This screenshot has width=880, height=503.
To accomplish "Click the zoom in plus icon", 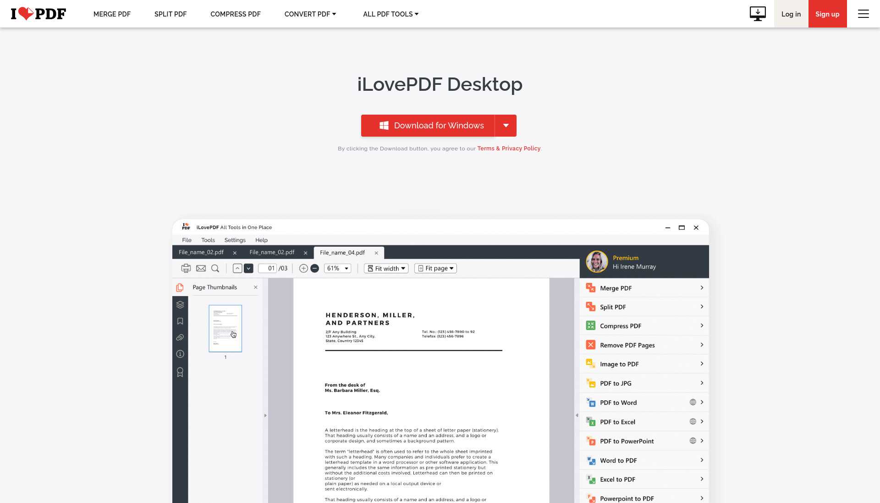I will coord(303,268).
